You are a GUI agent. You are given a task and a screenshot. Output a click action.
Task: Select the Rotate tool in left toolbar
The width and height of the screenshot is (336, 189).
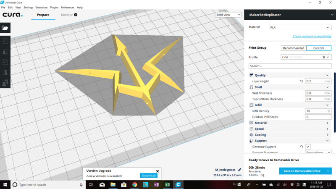pos(5,62)
